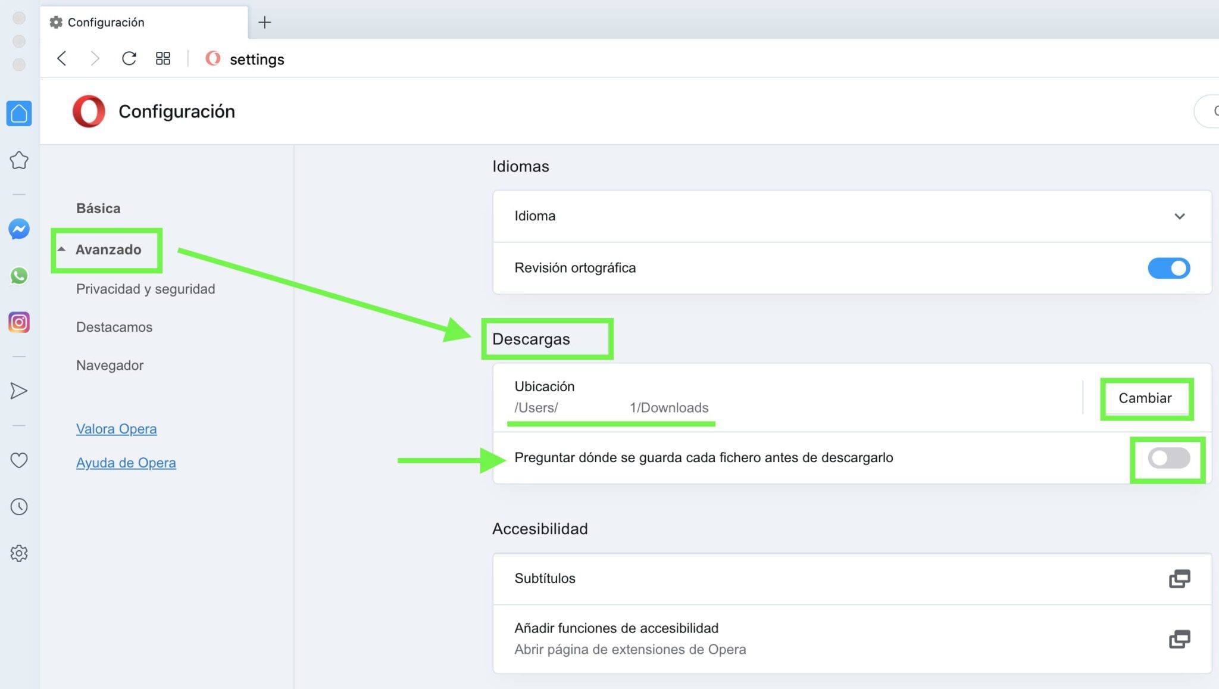Open Instagram sidebar panel
Viewport: 1219px width, 689px height.
tap(19, 322)
